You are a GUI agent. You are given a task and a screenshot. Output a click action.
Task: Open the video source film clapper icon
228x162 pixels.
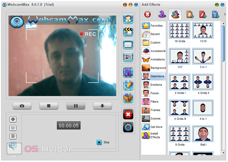click(x=128, y=32)
